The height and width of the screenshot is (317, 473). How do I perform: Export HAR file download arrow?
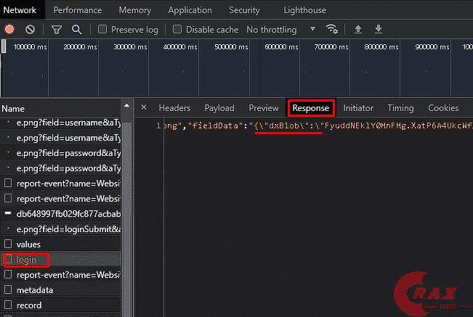[x=379, y=29]
